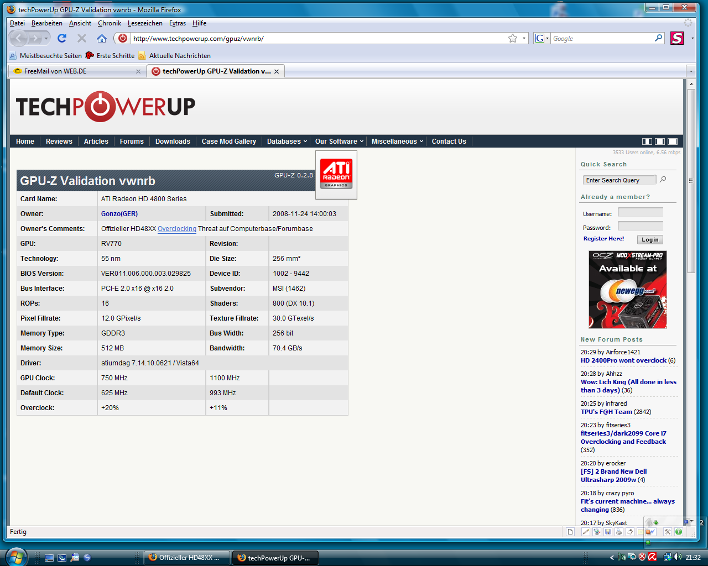Click the Show Desktop quick launch icon

pyautogui.click(x=49, y=558)
